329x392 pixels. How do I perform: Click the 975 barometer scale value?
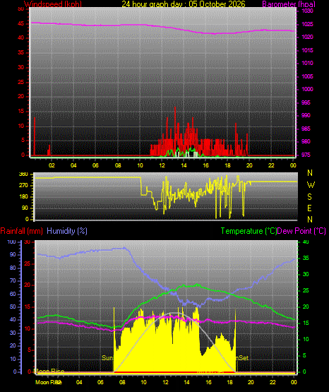coord(306,155)
